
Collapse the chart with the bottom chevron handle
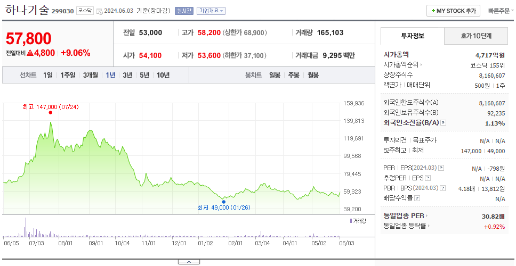pyautogui.click(x=189, y=262)
